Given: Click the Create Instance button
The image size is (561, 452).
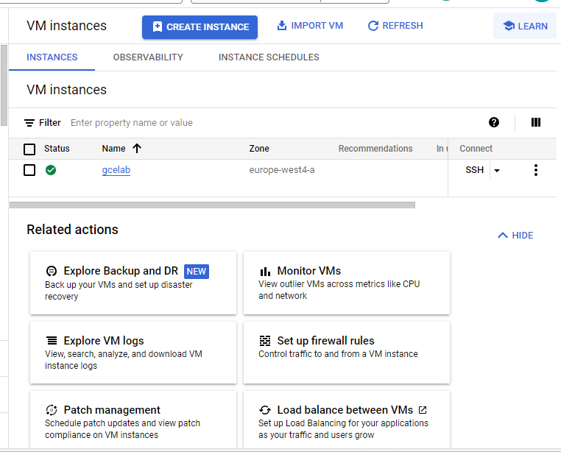Looking at the screenshot, I should (x=200, y=27).
